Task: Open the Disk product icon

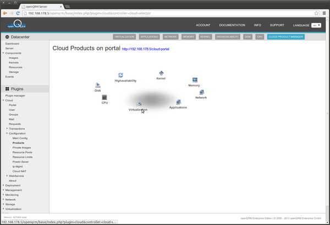Action: pos(98,85)
